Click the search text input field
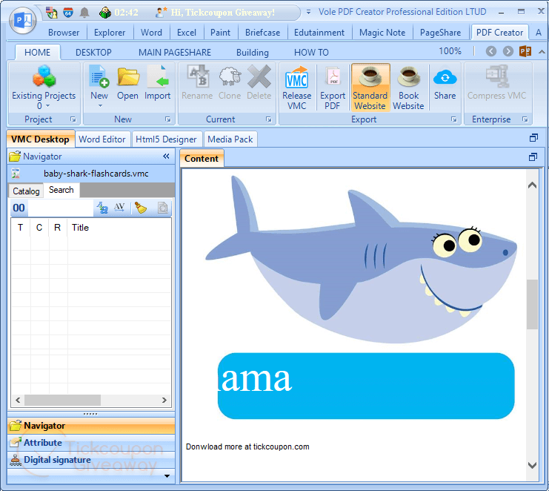 [61, 208]
